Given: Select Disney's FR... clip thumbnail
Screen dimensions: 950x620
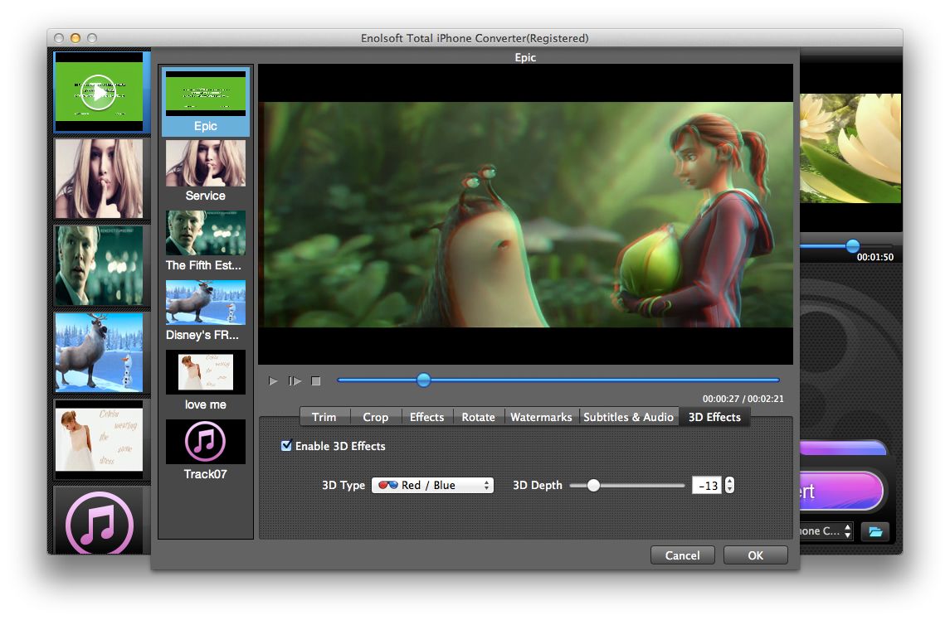Looking at the screenshot, I should point(206,303).
